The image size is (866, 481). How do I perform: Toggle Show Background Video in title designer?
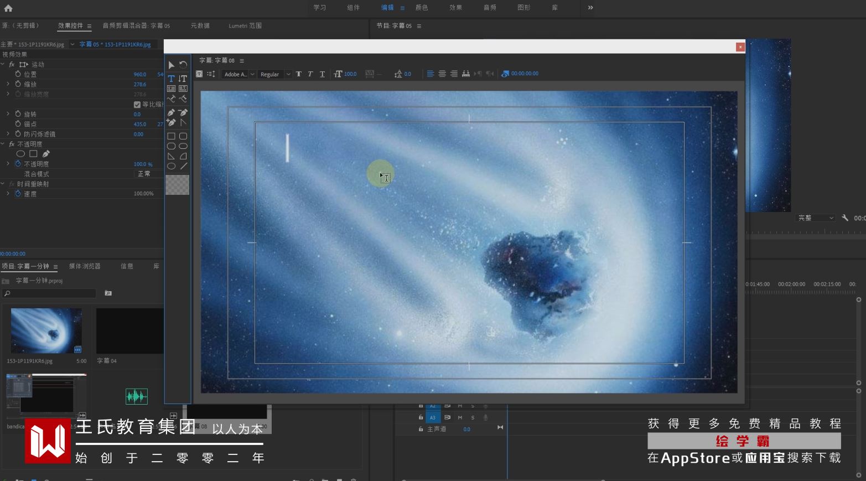click(505, 74)
